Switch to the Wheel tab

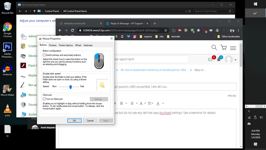pyautogui.click(x=78, y=45)
